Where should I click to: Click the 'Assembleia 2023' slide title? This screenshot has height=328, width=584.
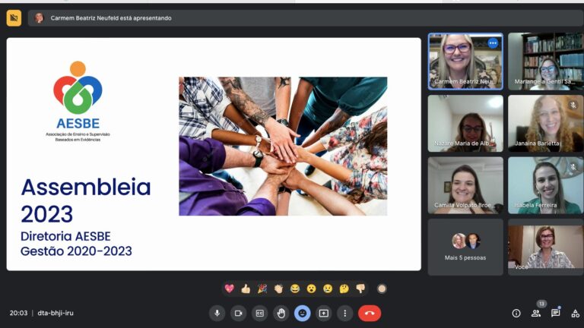[86, 200]
